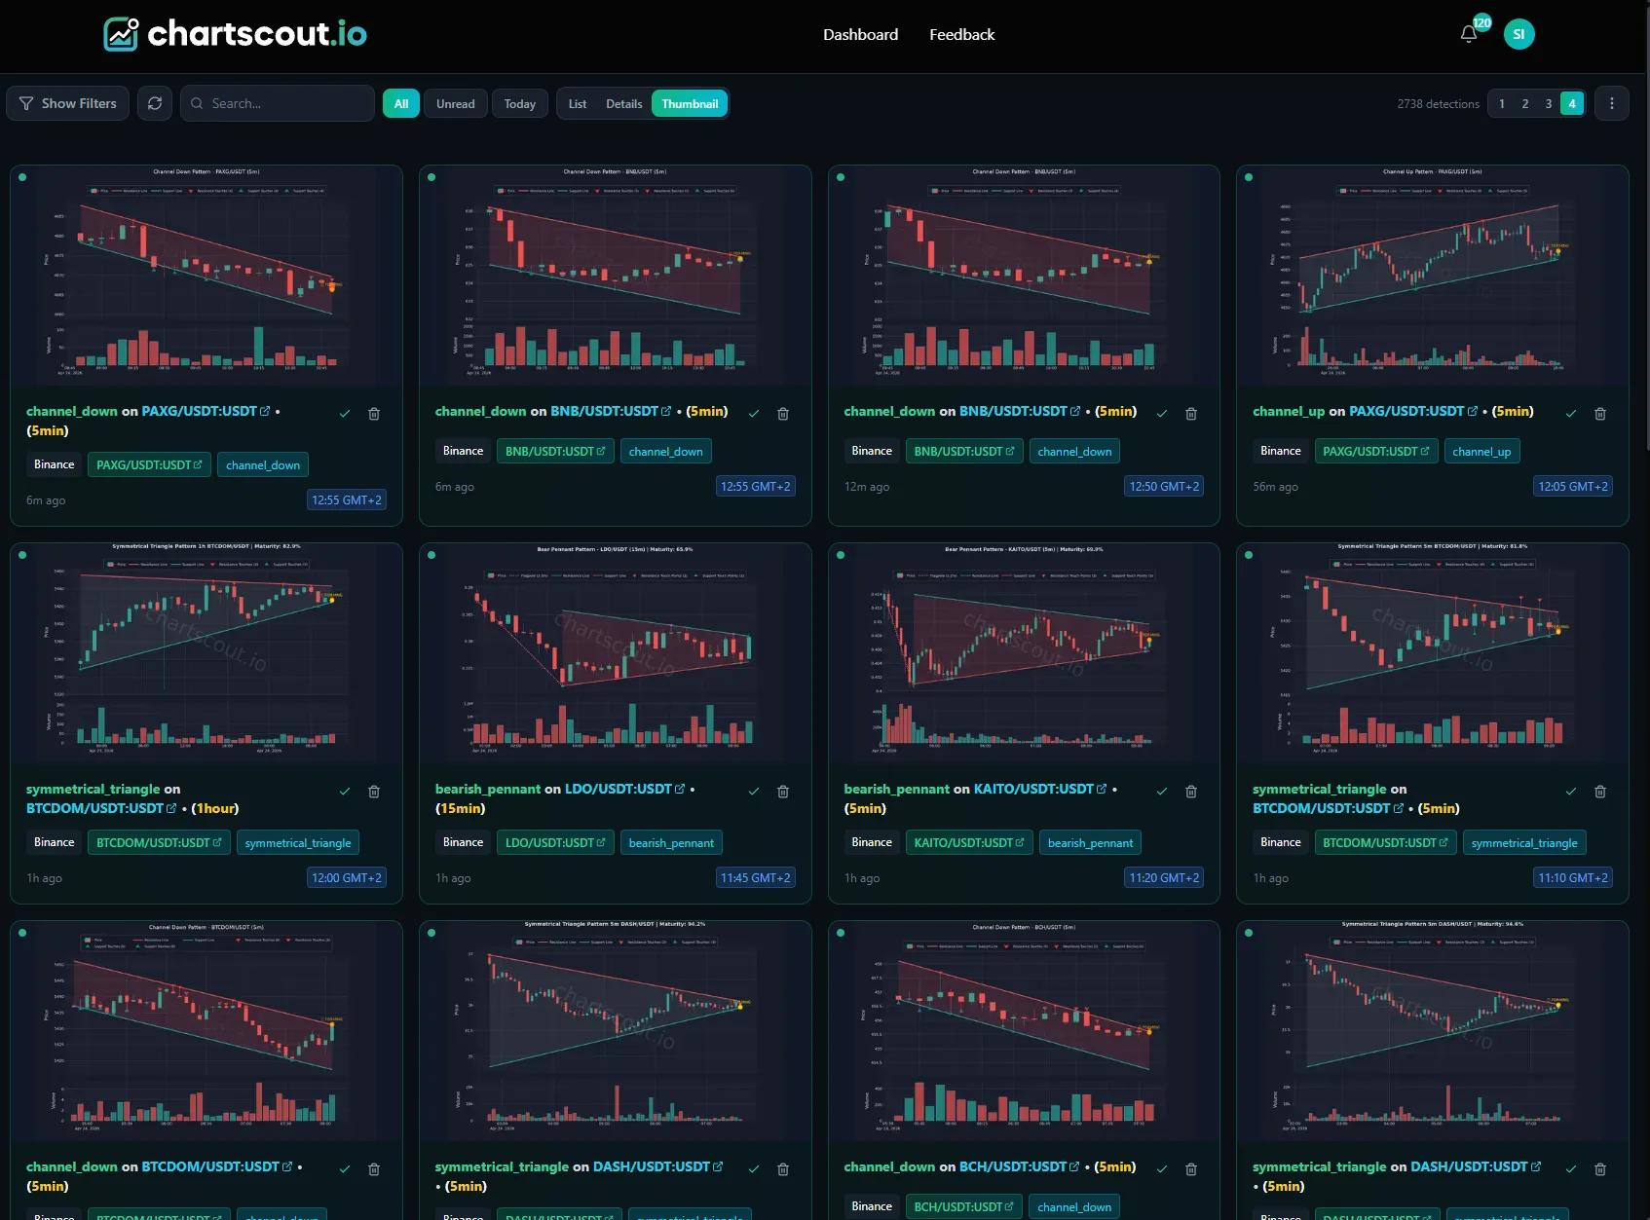Delete the BNB channel_down 12:50 detection
This screenshot has height=1220, width=1650.
click(1191, 414)
